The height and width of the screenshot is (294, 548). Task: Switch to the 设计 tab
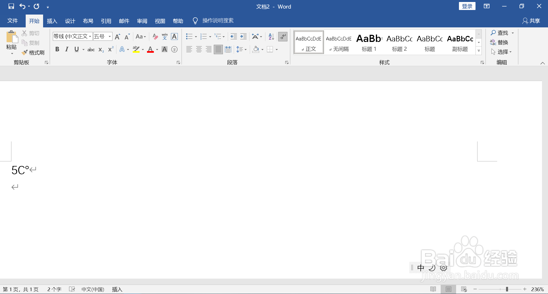tap(70, 21)
